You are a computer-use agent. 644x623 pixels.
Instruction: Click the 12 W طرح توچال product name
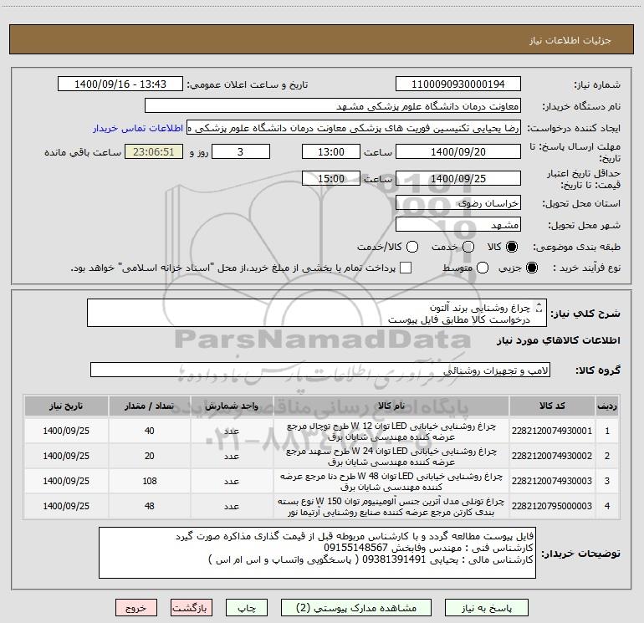(x=391, y=432)
